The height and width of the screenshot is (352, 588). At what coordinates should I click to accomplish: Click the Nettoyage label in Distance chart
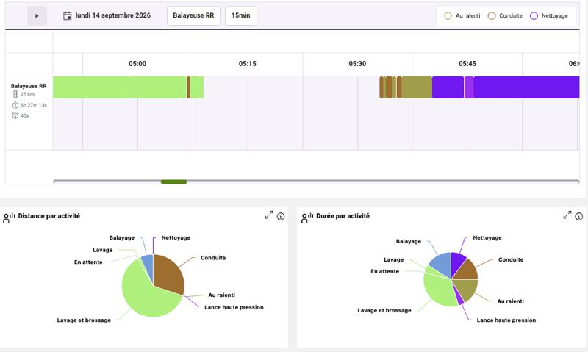176,237
